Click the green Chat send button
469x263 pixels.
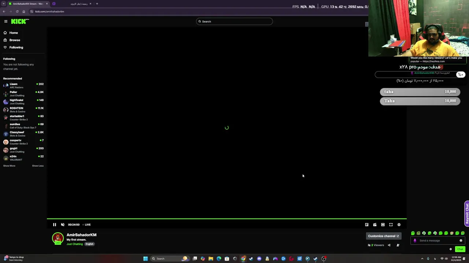[460, 249]
